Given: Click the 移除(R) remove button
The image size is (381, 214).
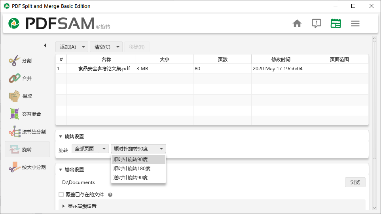Looking at the screenshot, I should (137, 47).
